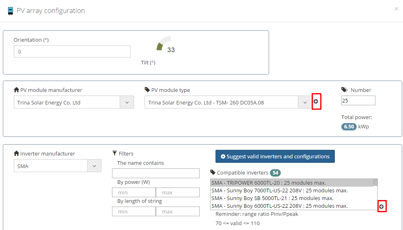Click the PV array configuration title icon
The width and height of the screenshot is (403, 230).
click(11, 11)
